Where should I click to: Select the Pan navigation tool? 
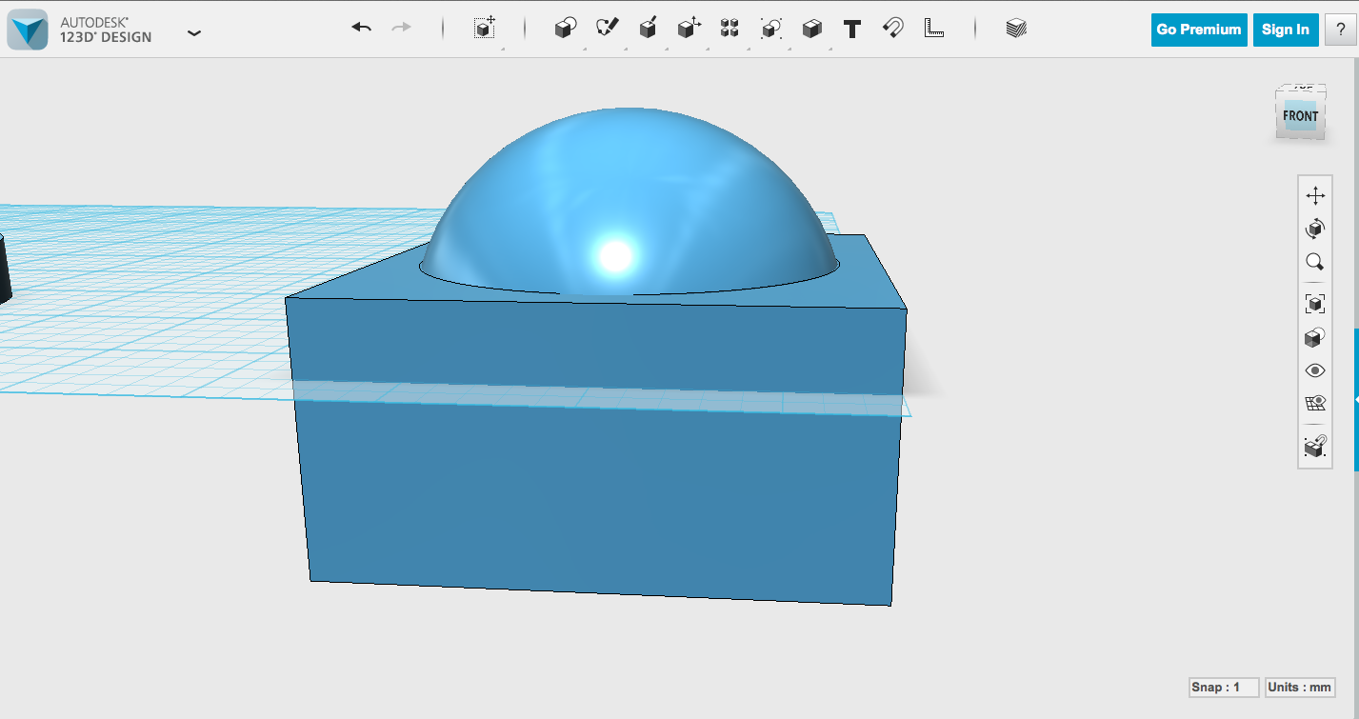pyautogui.click(x=1315, y=195)
